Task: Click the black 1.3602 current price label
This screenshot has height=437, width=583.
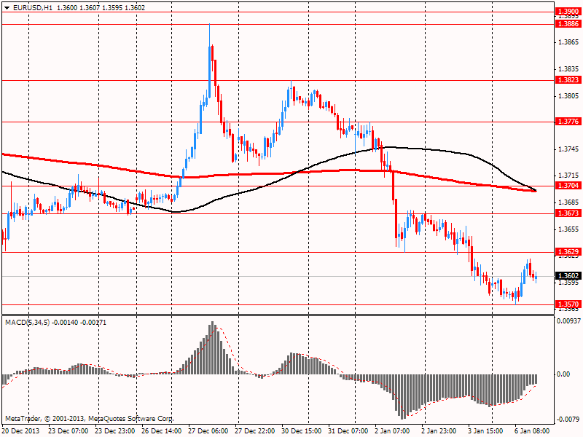Action: (568, 276)
